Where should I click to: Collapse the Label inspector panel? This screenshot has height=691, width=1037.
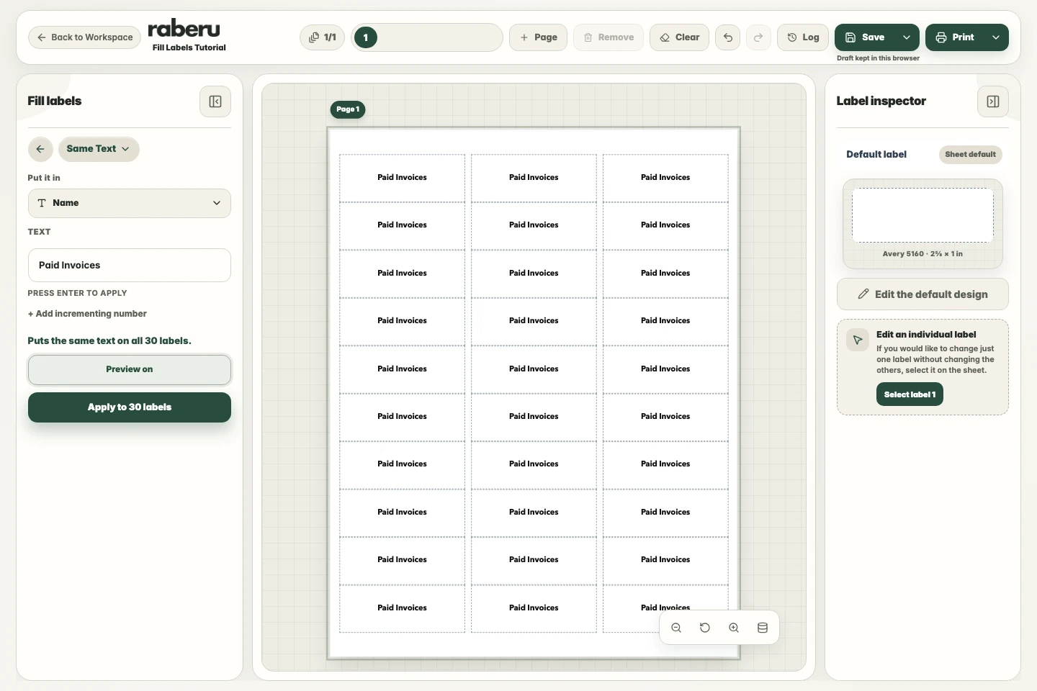pos(993,101)
